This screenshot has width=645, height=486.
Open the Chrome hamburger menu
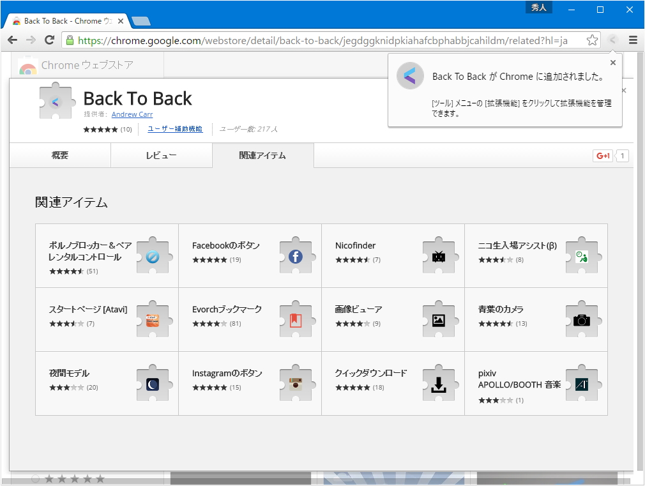[633, 40]
